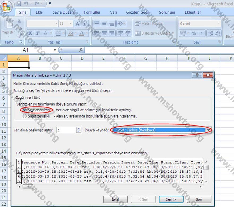Viewport: 234px width, 207px height.
Task: Open text orientation options
Action: (122, 23)
